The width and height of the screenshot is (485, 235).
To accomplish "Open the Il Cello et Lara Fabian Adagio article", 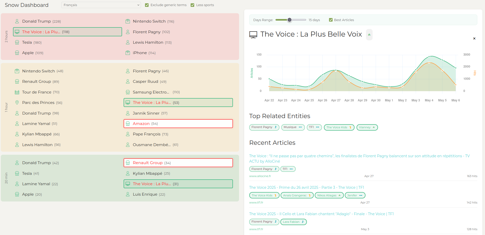I will pyautogui.click(x=321, y=214).
